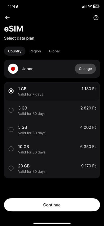Viewport: 104px width, 226px height.
Task: Tap the Japan country name
Action: 28,69
